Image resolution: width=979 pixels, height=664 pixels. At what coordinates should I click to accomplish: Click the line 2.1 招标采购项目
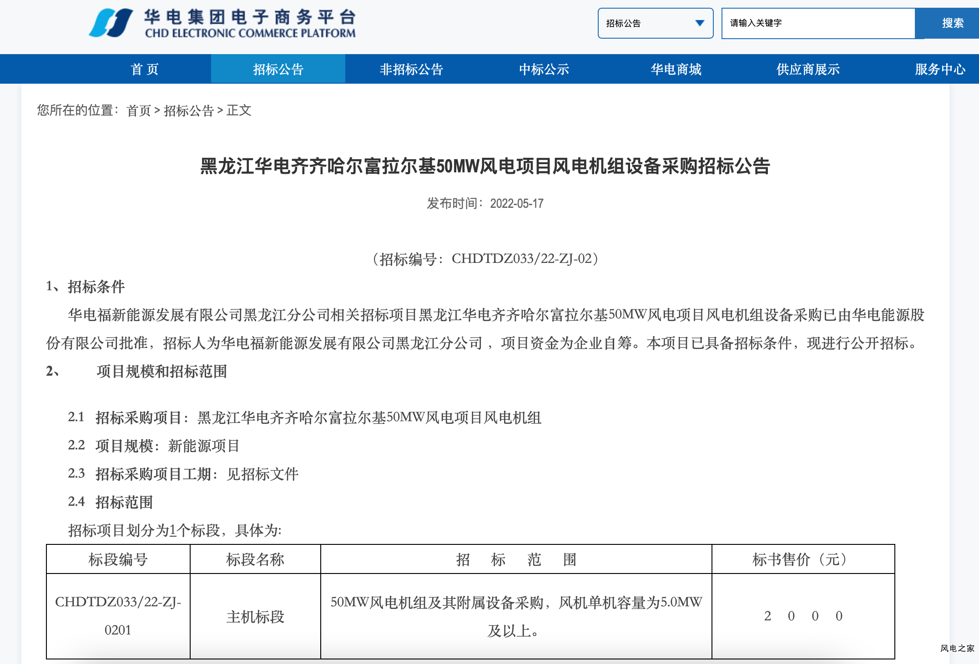304,418
